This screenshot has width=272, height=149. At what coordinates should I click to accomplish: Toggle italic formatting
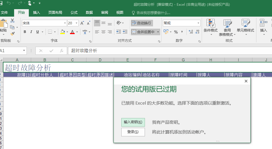pos(31,32)
